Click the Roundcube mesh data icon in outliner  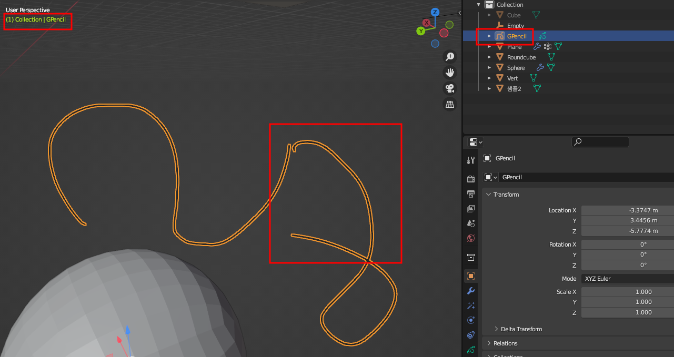[x=551, y=57]
